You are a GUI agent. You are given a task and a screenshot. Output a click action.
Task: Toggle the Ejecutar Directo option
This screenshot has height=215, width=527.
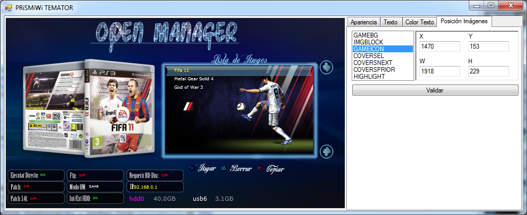click(36, 175)
